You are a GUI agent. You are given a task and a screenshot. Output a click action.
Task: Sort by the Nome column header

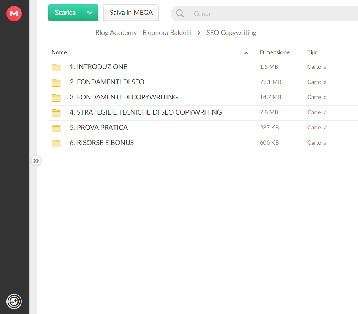coord(59,52)
